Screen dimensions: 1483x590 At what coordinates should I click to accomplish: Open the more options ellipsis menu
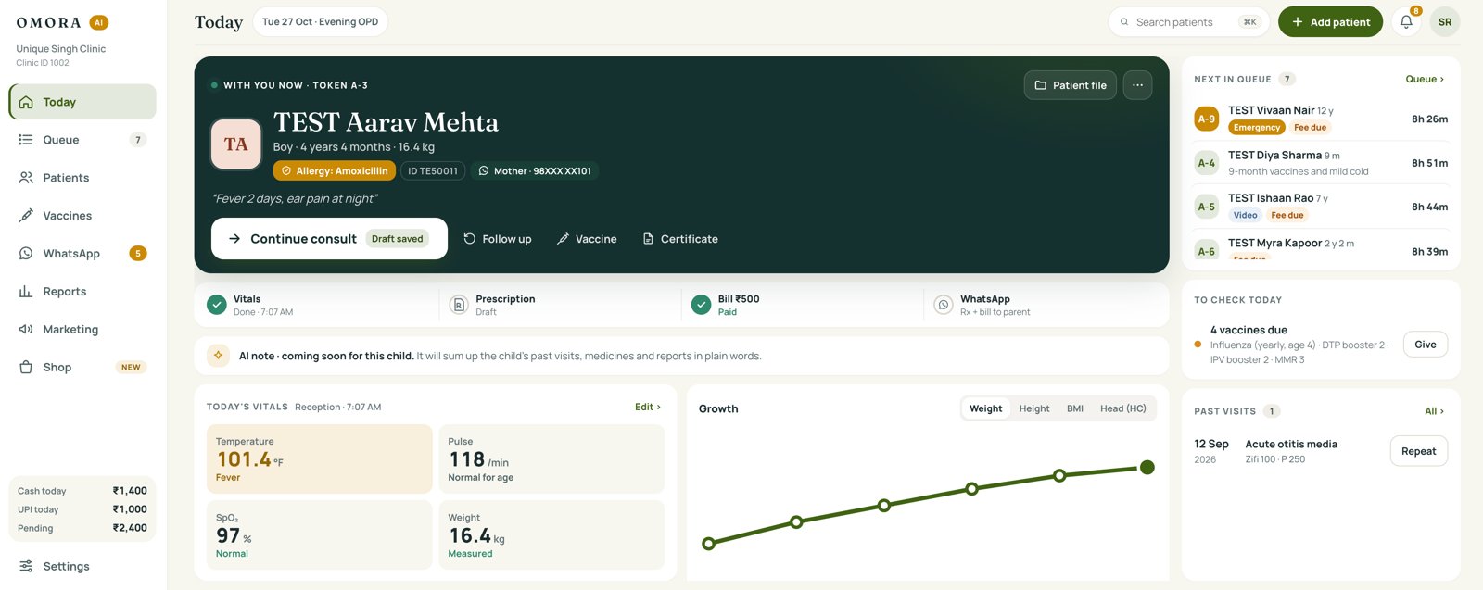pyautogui.click(x=1137, y=85)
